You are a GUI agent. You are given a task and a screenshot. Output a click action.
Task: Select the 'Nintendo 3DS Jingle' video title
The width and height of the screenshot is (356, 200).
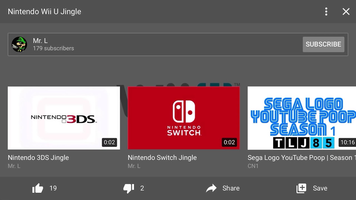point(38,157)
